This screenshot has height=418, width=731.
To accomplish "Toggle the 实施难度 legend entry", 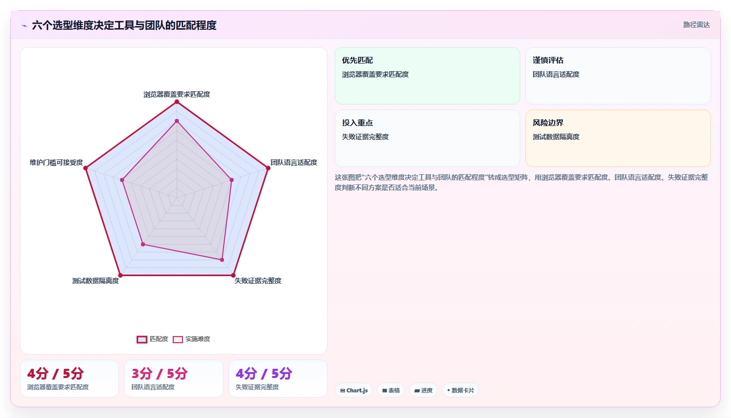I will (x=191, y=339).
